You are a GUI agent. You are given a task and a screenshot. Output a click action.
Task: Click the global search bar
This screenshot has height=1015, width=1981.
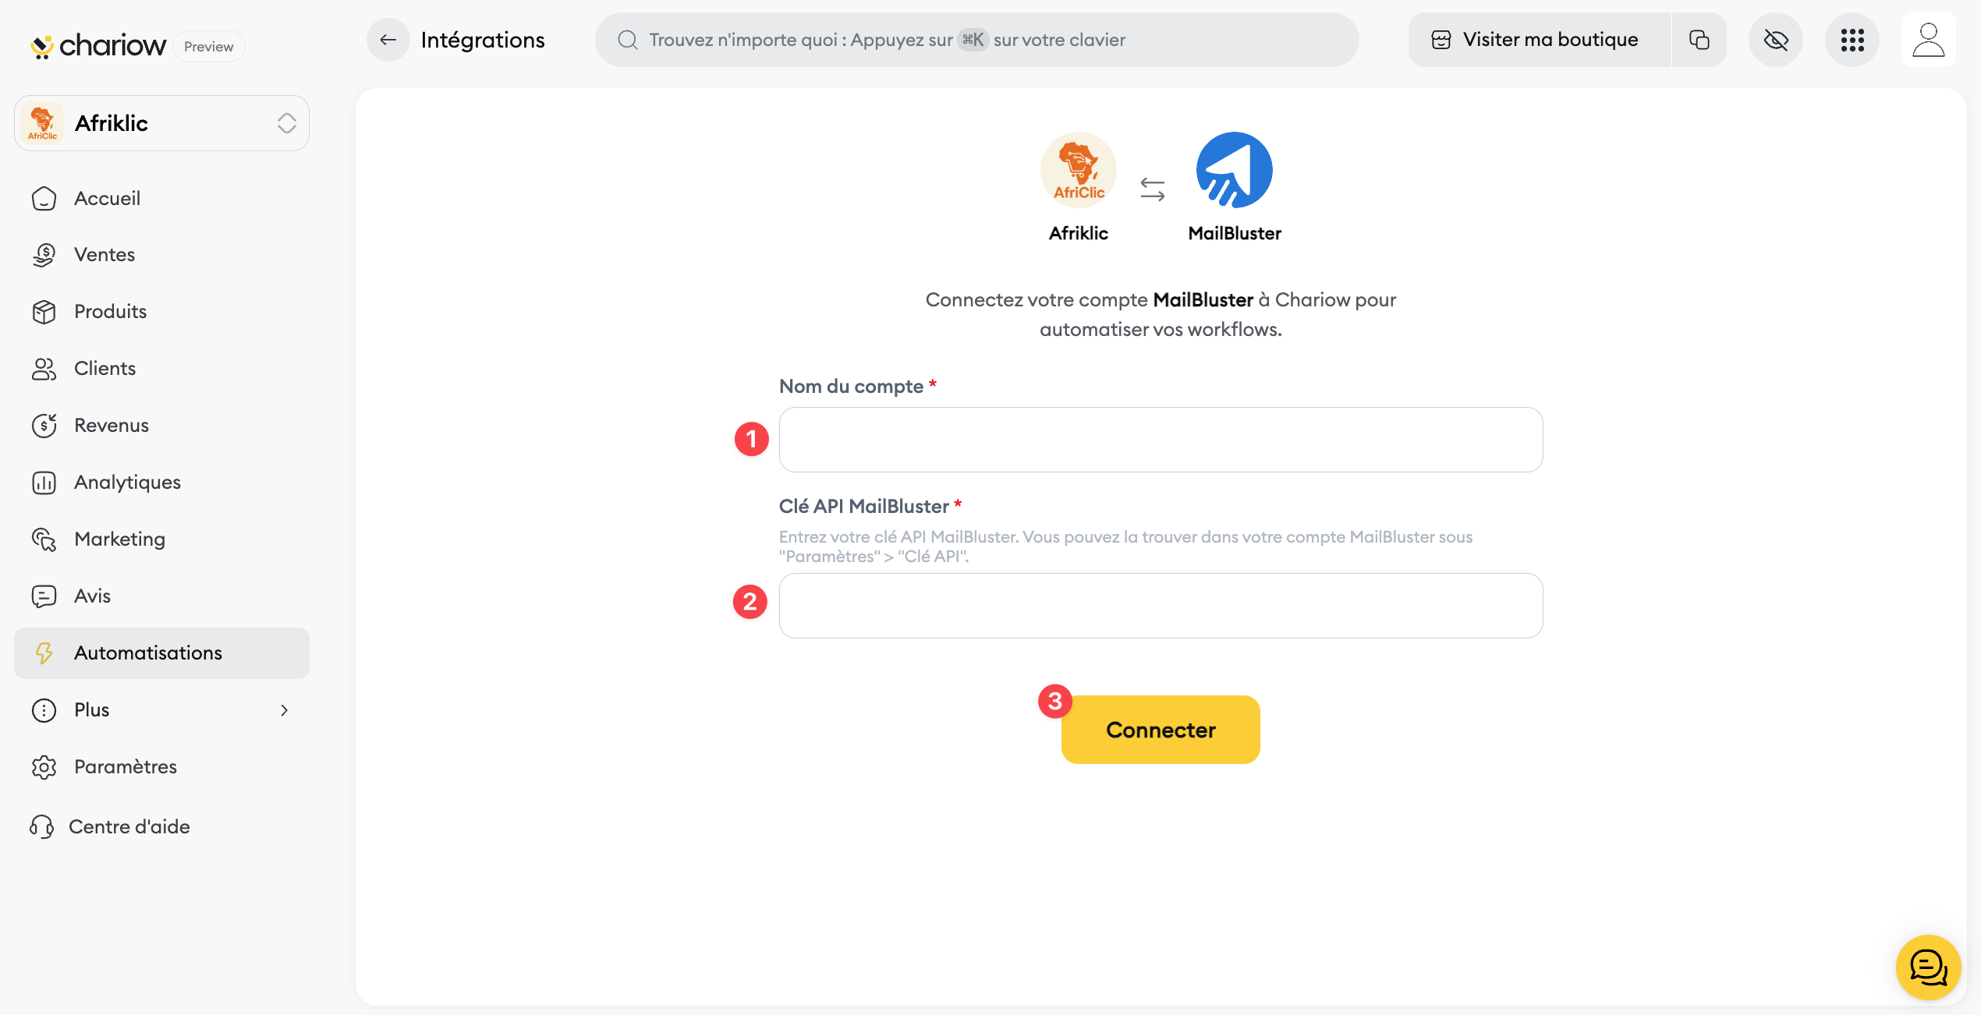[976, 40]
